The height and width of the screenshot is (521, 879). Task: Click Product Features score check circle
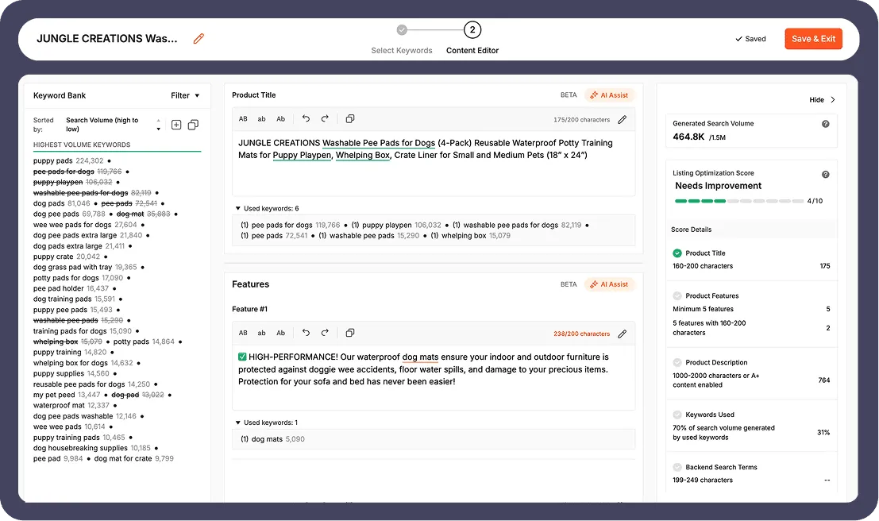pyautogui.click(x=677, y=295)
